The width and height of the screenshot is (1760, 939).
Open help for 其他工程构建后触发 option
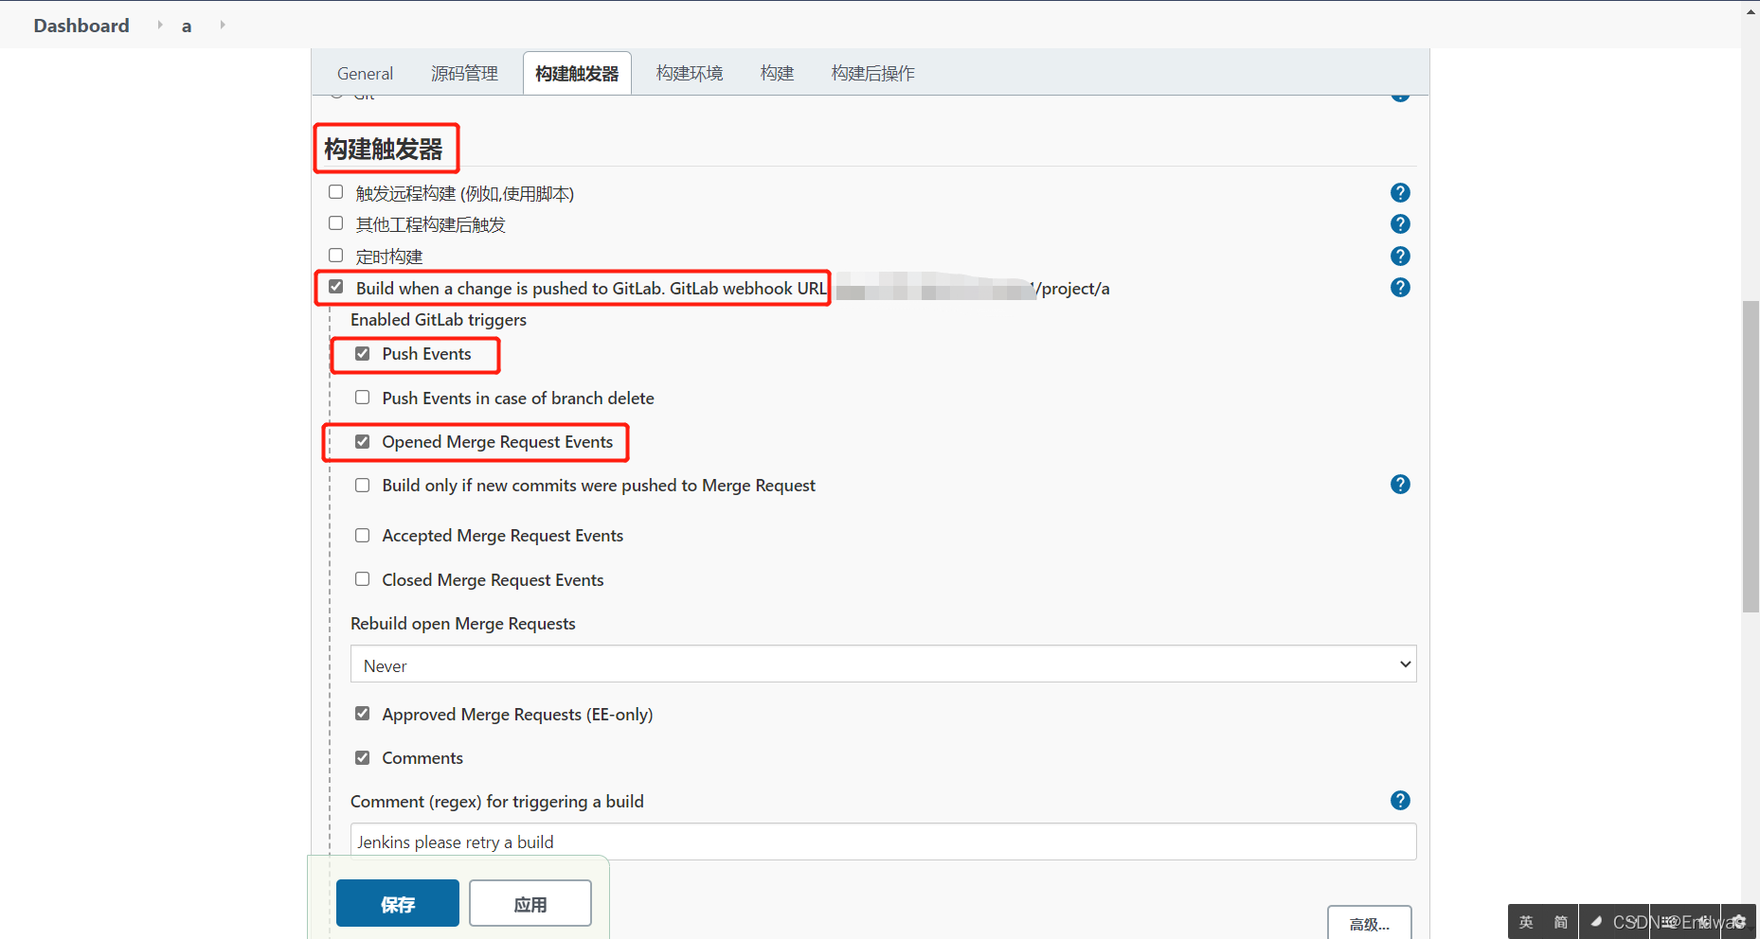click(1400, 224)
